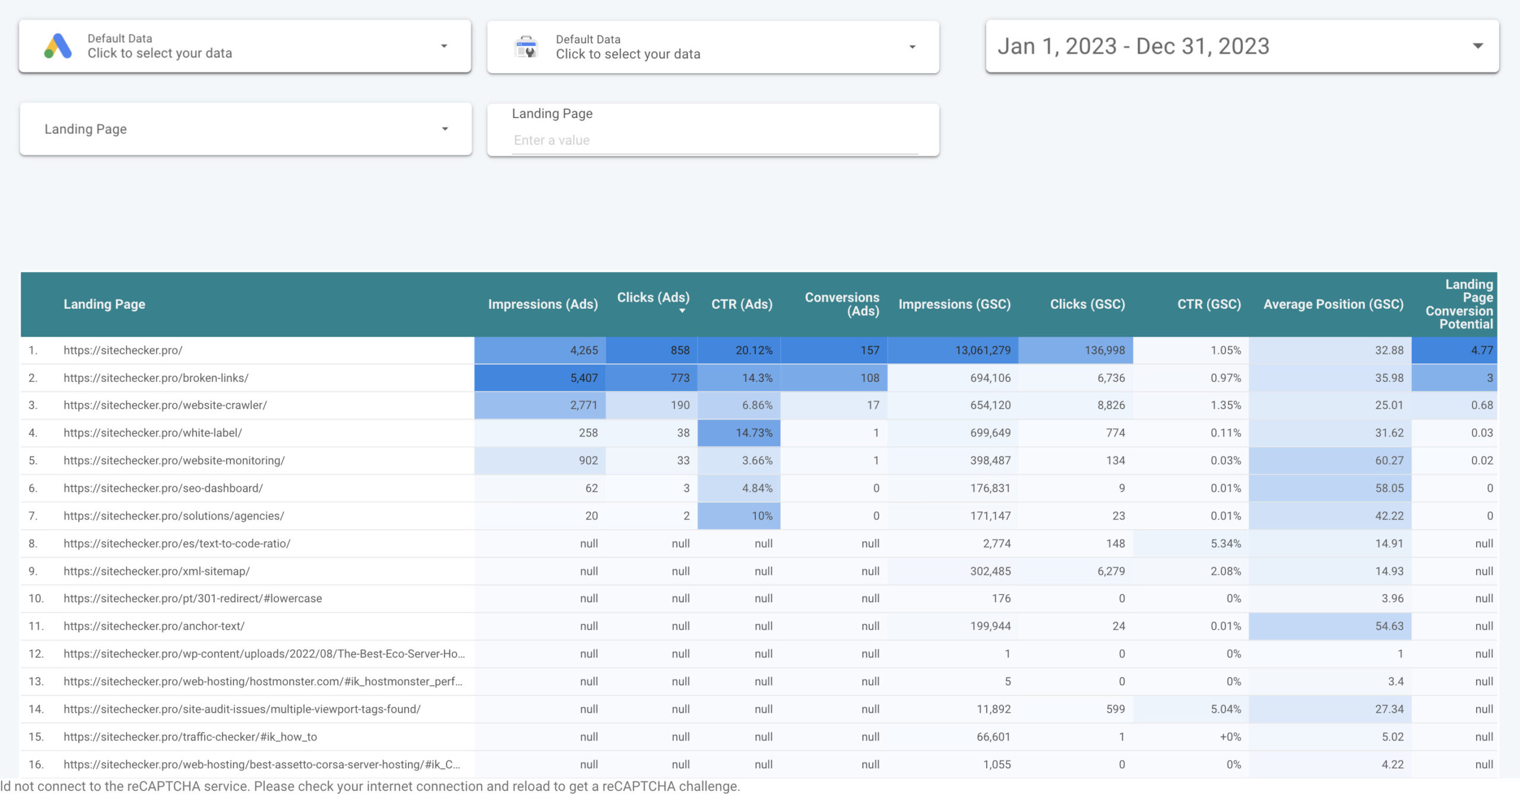Click the Landing Page 'Enter a value' field

tap(715, 141)
